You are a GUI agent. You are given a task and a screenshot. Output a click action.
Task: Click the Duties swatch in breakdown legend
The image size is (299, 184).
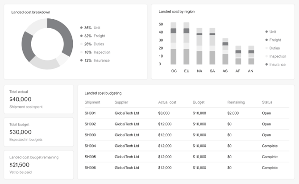(x=81, y=44)
